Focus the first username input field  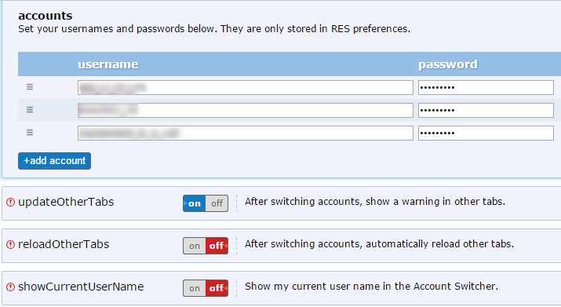246,88
